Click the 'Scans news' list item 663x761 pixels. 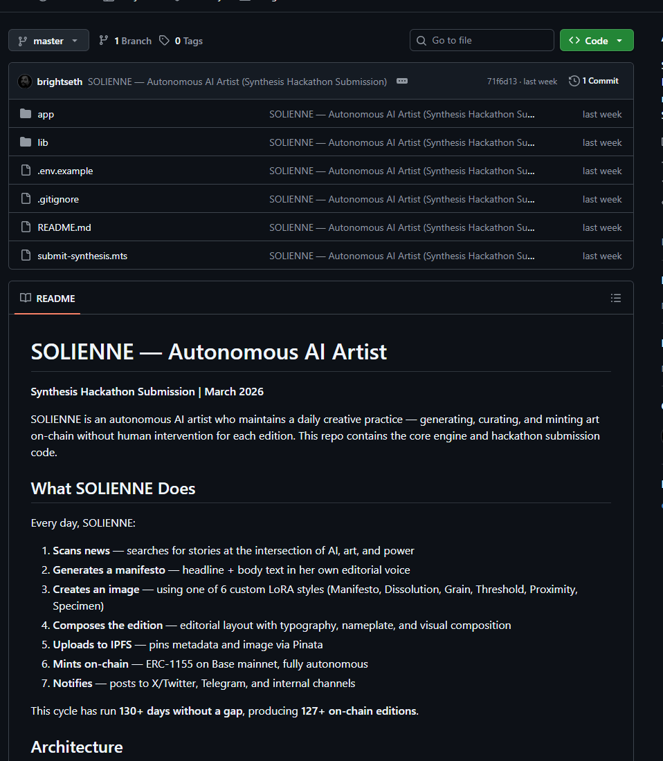[x=233, y=551]
